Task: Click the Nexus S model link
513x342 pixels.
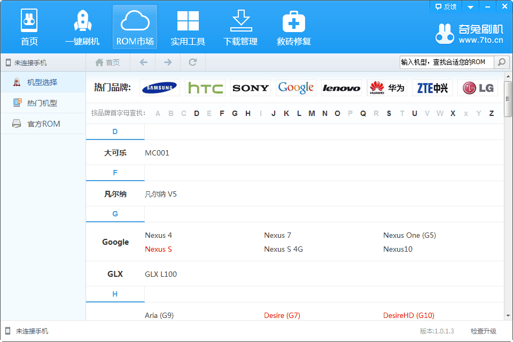Action: point(158,249)
